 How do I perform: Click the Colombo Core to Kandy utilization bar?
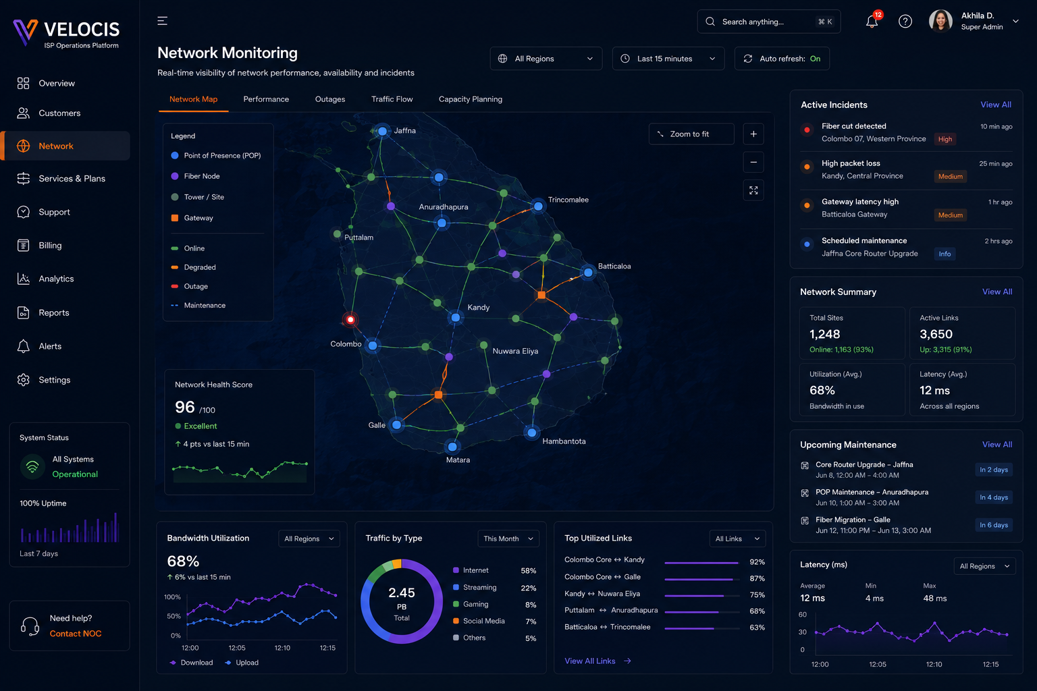click(702, 562)
